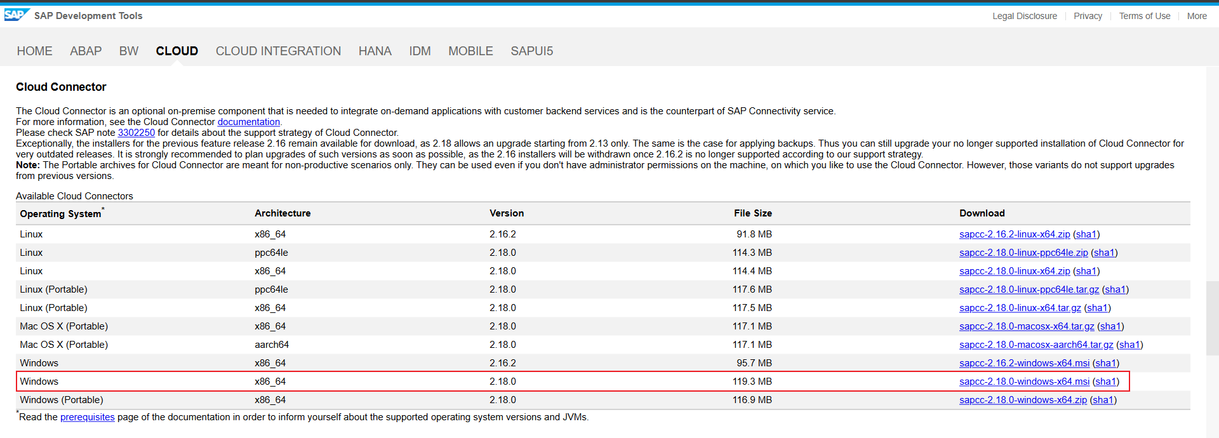The height and width of the screenshot is (438, 1219).
Task: Click the 91.8 MB file size cell
Action: (x=754, y=234)
